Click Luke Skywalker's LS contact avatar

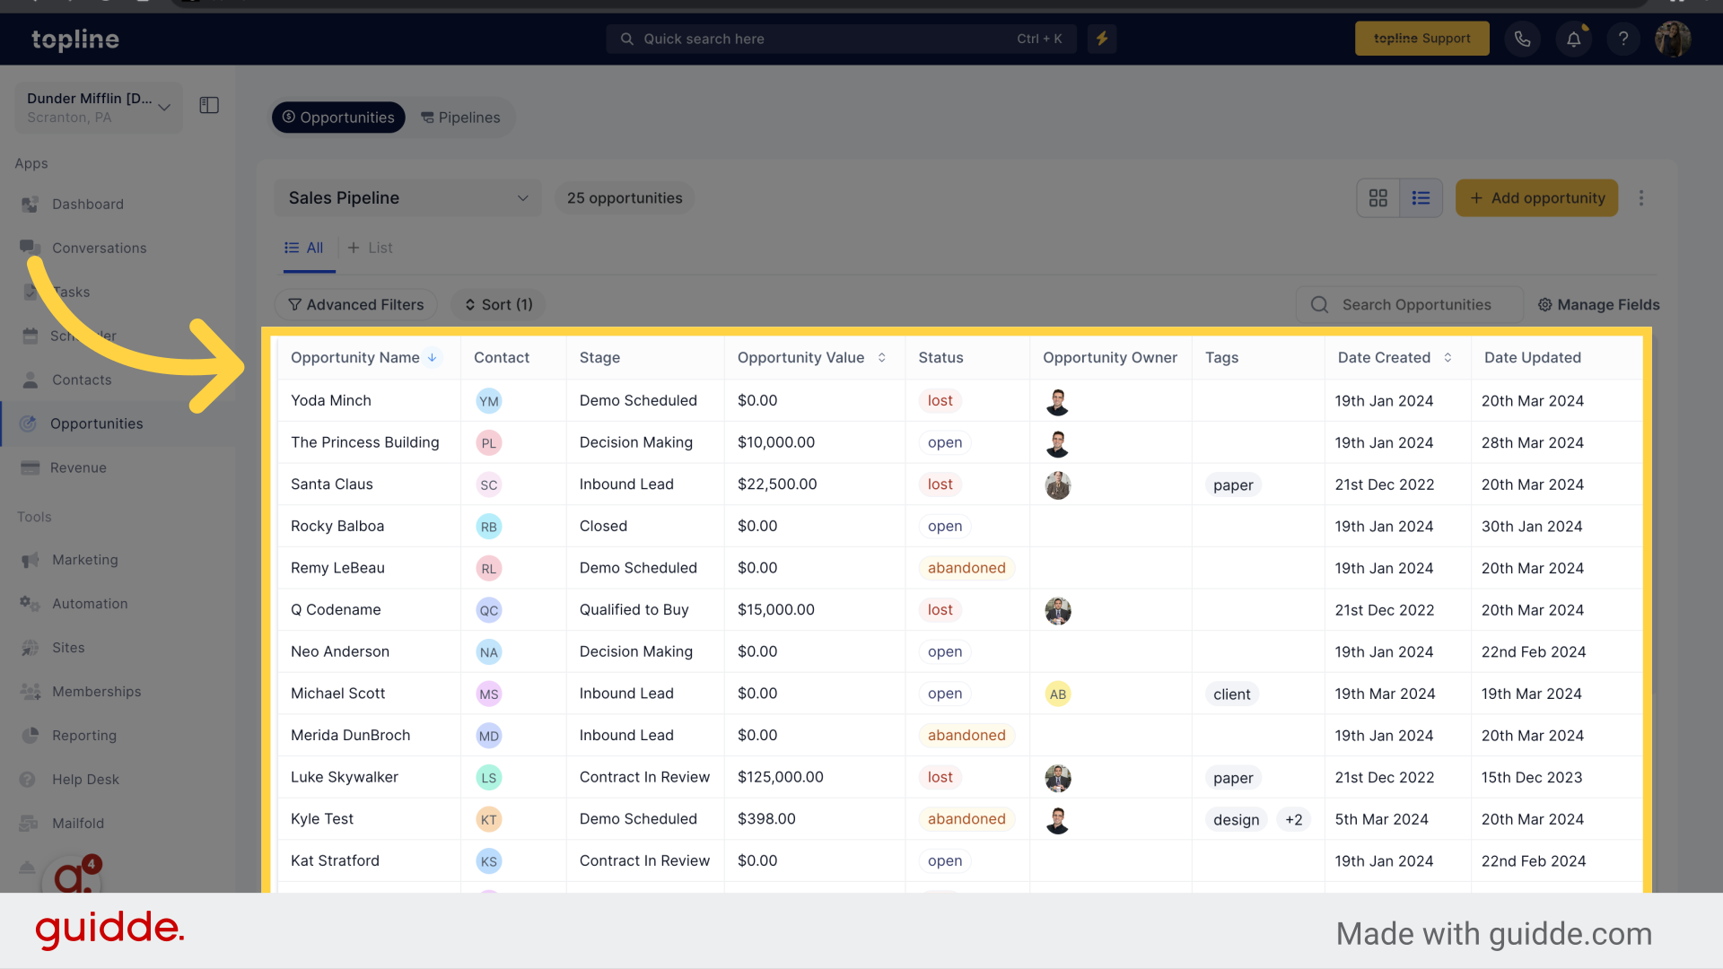[488, 778]
